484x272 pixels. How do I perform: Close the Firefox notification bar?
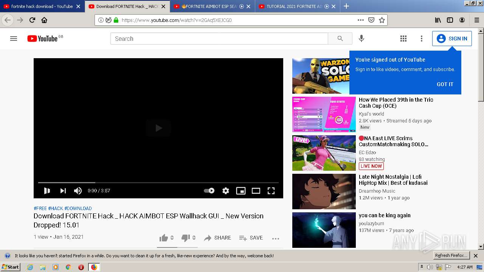[x=476, y=256]
